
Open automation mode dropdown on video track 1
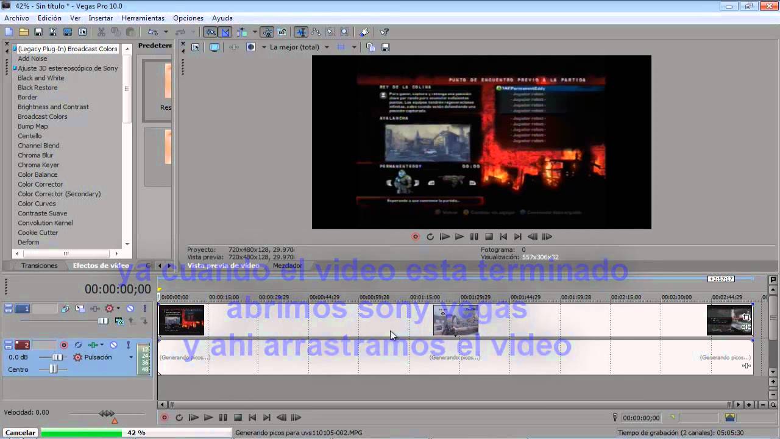point(118,309)
